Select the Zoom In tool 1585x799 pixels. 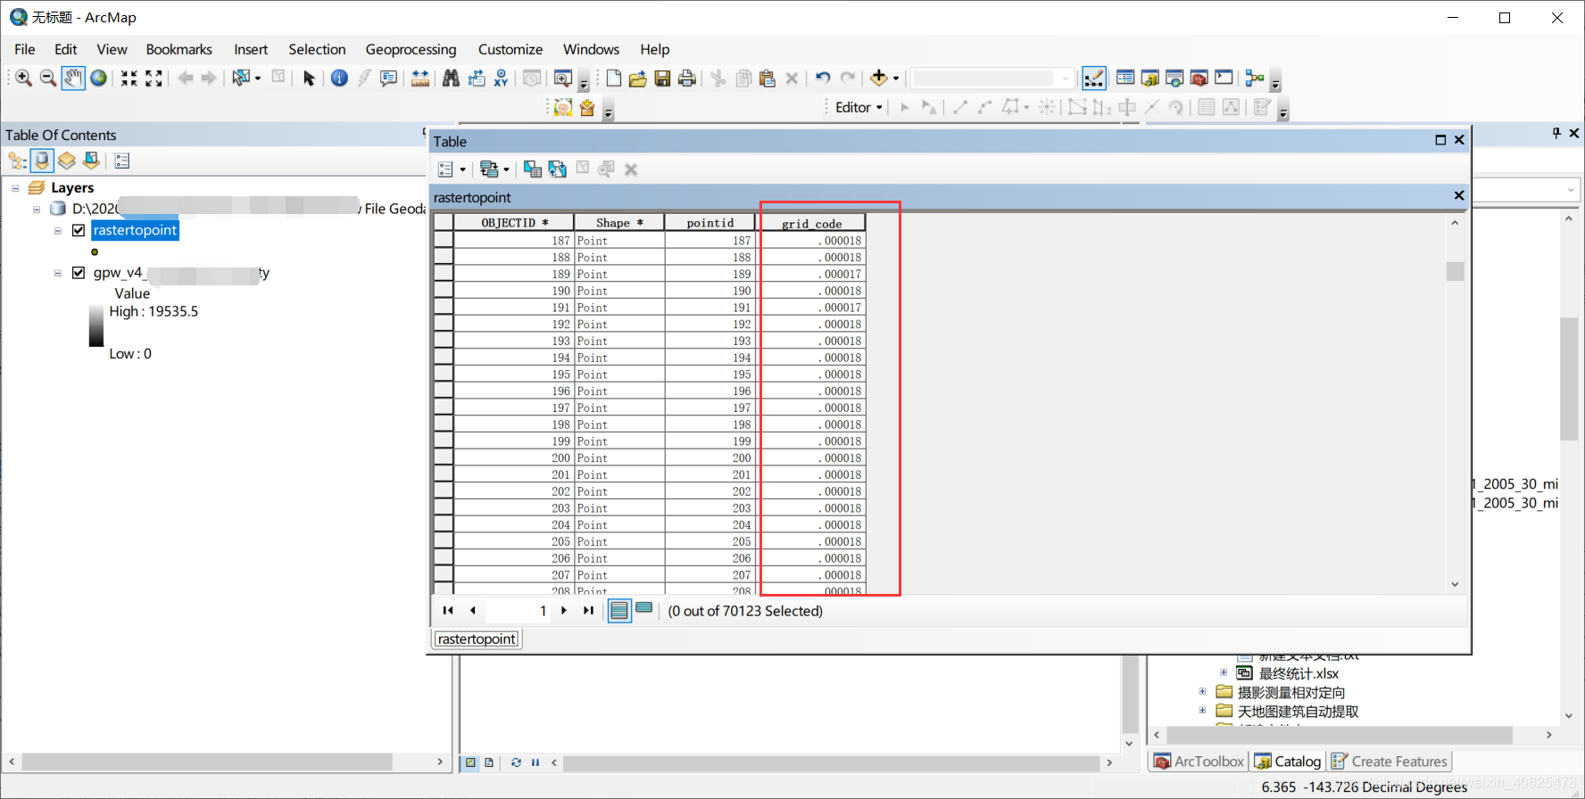pos(24,78)
